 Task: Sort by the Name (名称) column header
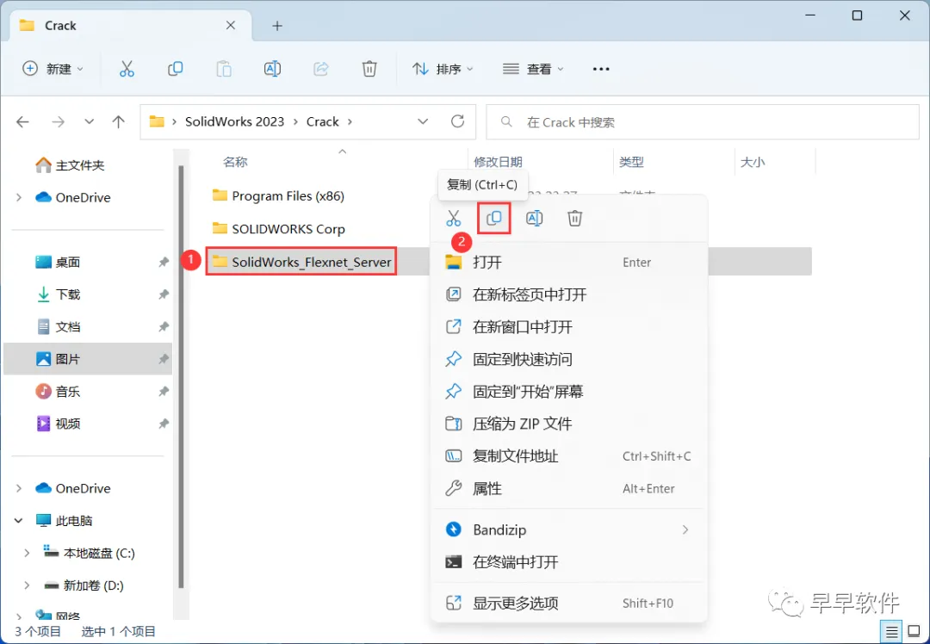click(235, 162)
